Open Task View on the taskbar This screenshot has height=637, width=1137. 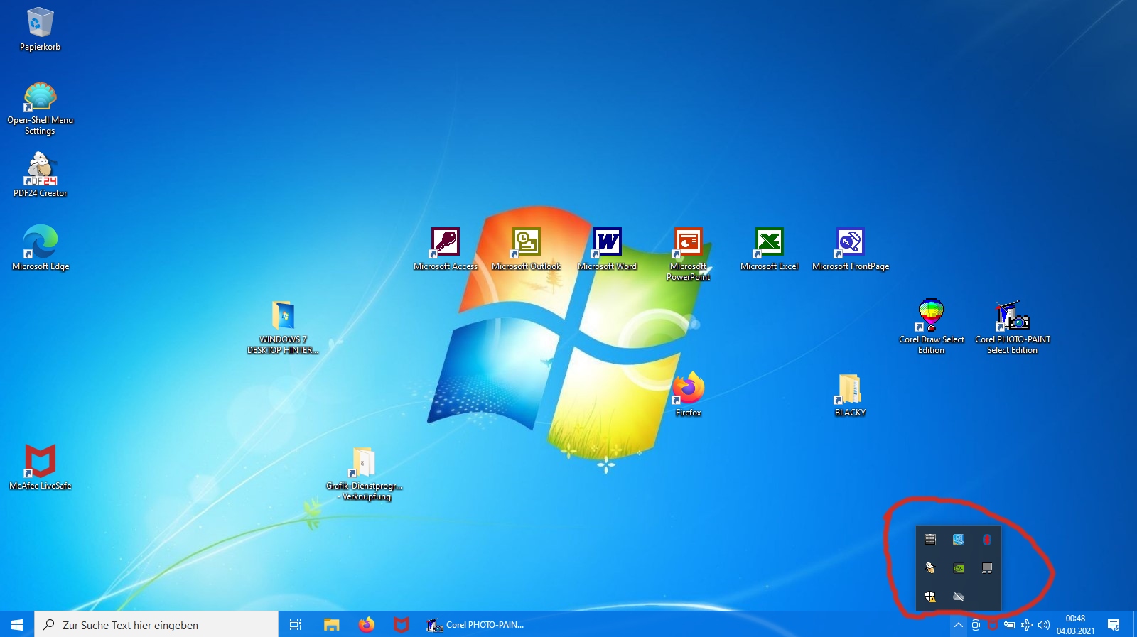[x=296, y=624]
